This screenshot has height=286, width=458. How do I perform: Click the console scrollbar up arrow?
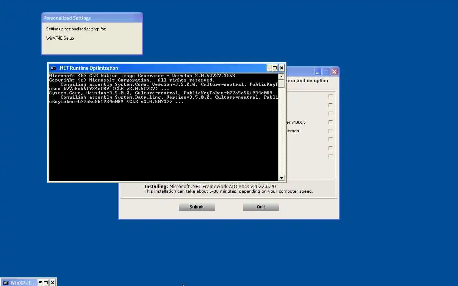[x=281, y=76]
